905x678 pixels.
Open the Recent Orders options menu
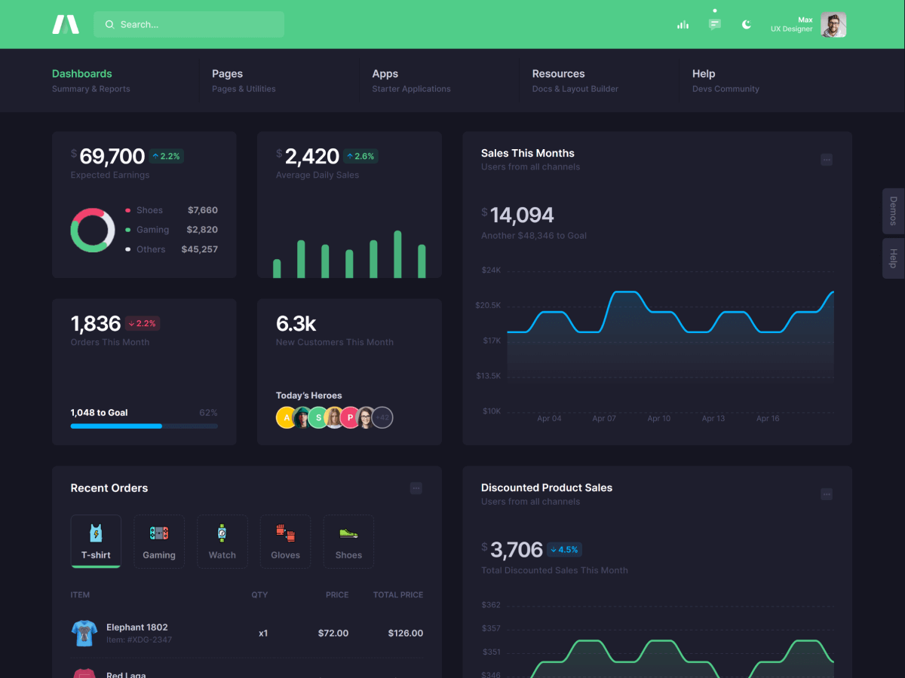[x=416, y=488]
